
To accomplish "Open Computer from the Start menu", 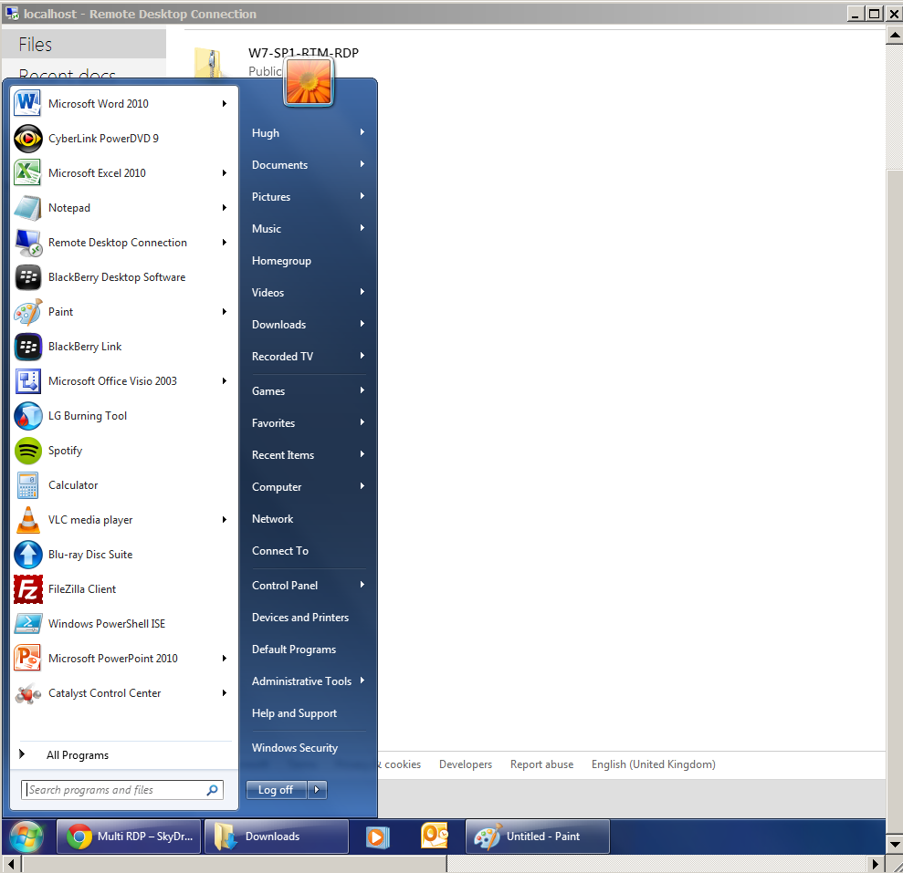I will [x=309, y=487].
